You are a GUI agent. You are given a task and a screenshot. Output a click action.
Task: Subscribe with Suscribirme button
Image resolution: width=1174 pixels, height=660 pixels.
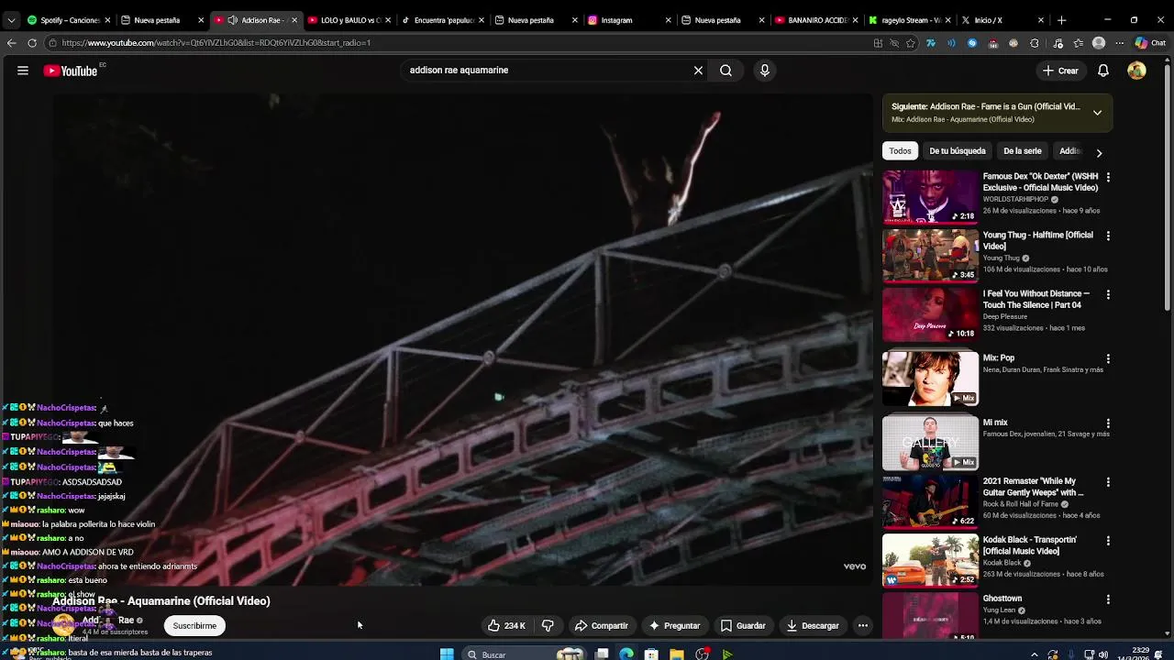pos(194,626)
